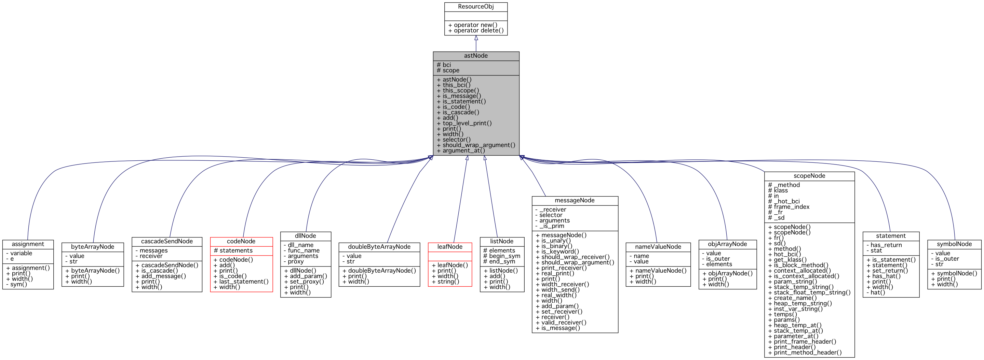This screenshot has width=984, height=360.
Task: Open the symbolNode class node
Action: point(954,244)
